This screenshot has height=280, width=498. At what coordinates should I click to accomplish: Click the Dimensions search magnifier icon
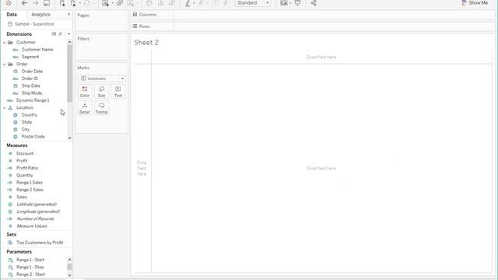[61, 34]
